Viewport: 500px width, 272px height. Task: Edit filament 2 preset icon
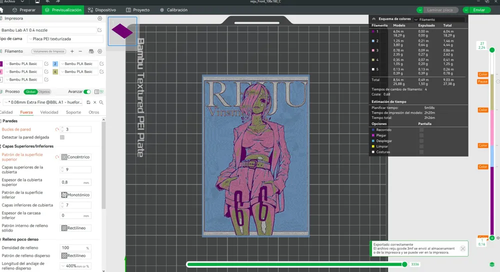101,64
